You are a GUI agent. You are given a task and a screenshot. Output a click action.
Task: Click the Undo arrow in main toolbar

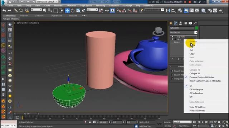pos(4,10)
